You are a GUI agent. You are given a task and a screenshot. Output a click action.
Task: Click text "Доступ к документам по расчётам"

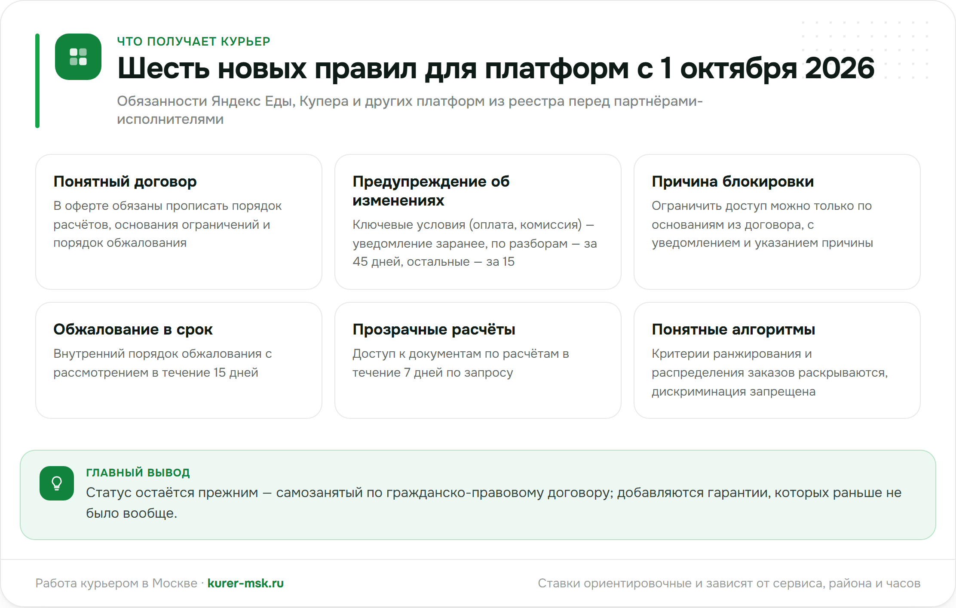pos(456,354)
